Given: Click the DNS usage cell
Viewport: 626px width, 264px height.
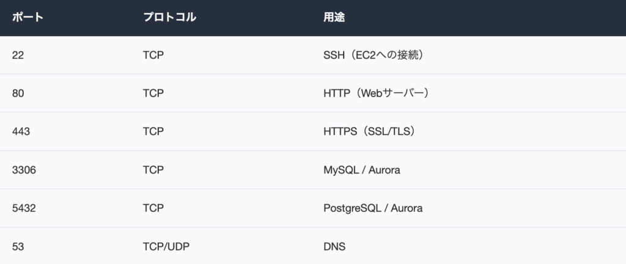Looking at the screenshot, I should [x=334, y=246].
